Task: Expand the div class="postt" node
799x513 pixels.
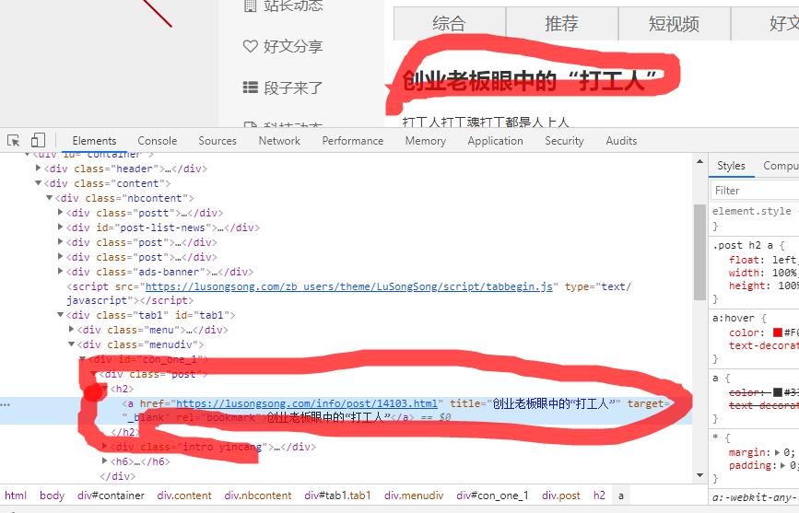Action: pyautogui.click(x=61, y=212)
